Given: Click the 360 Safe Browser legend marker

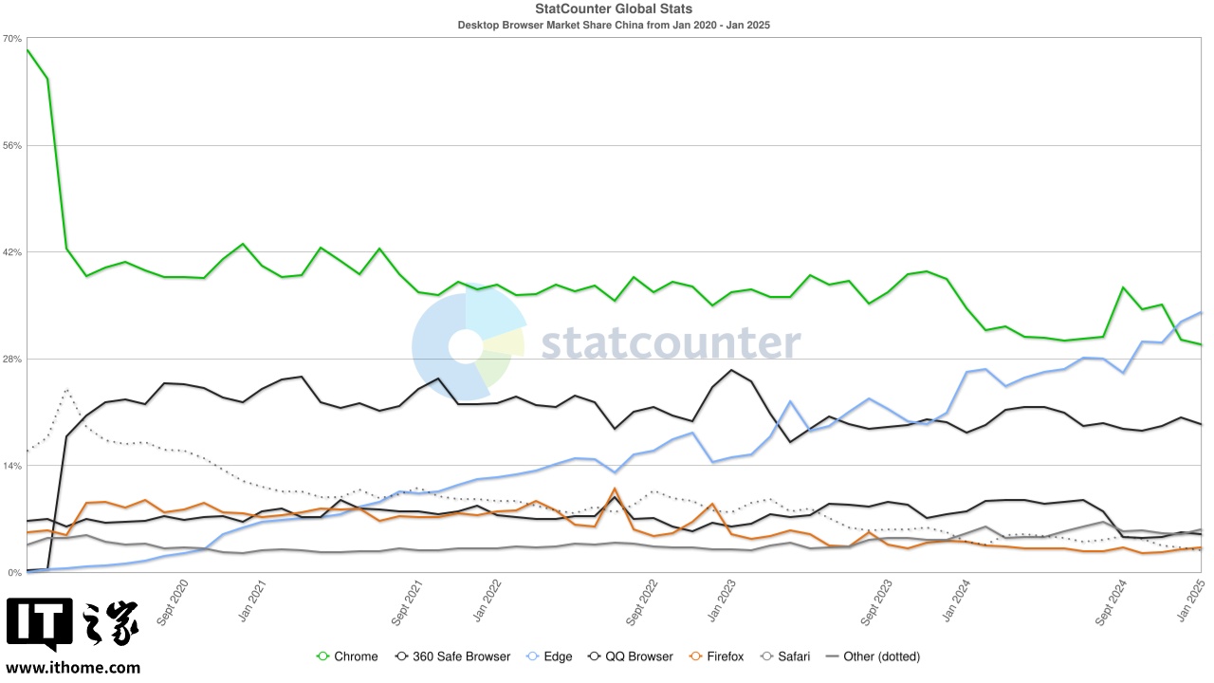Looking at the screenshot, I should (x=402, y=656).
